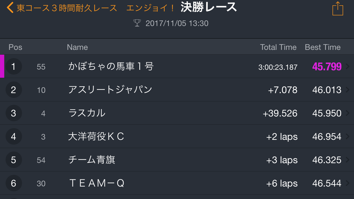Expand details chevron for ラスカル row
This screenshot has height=199, width=354.
pos(348,113)
